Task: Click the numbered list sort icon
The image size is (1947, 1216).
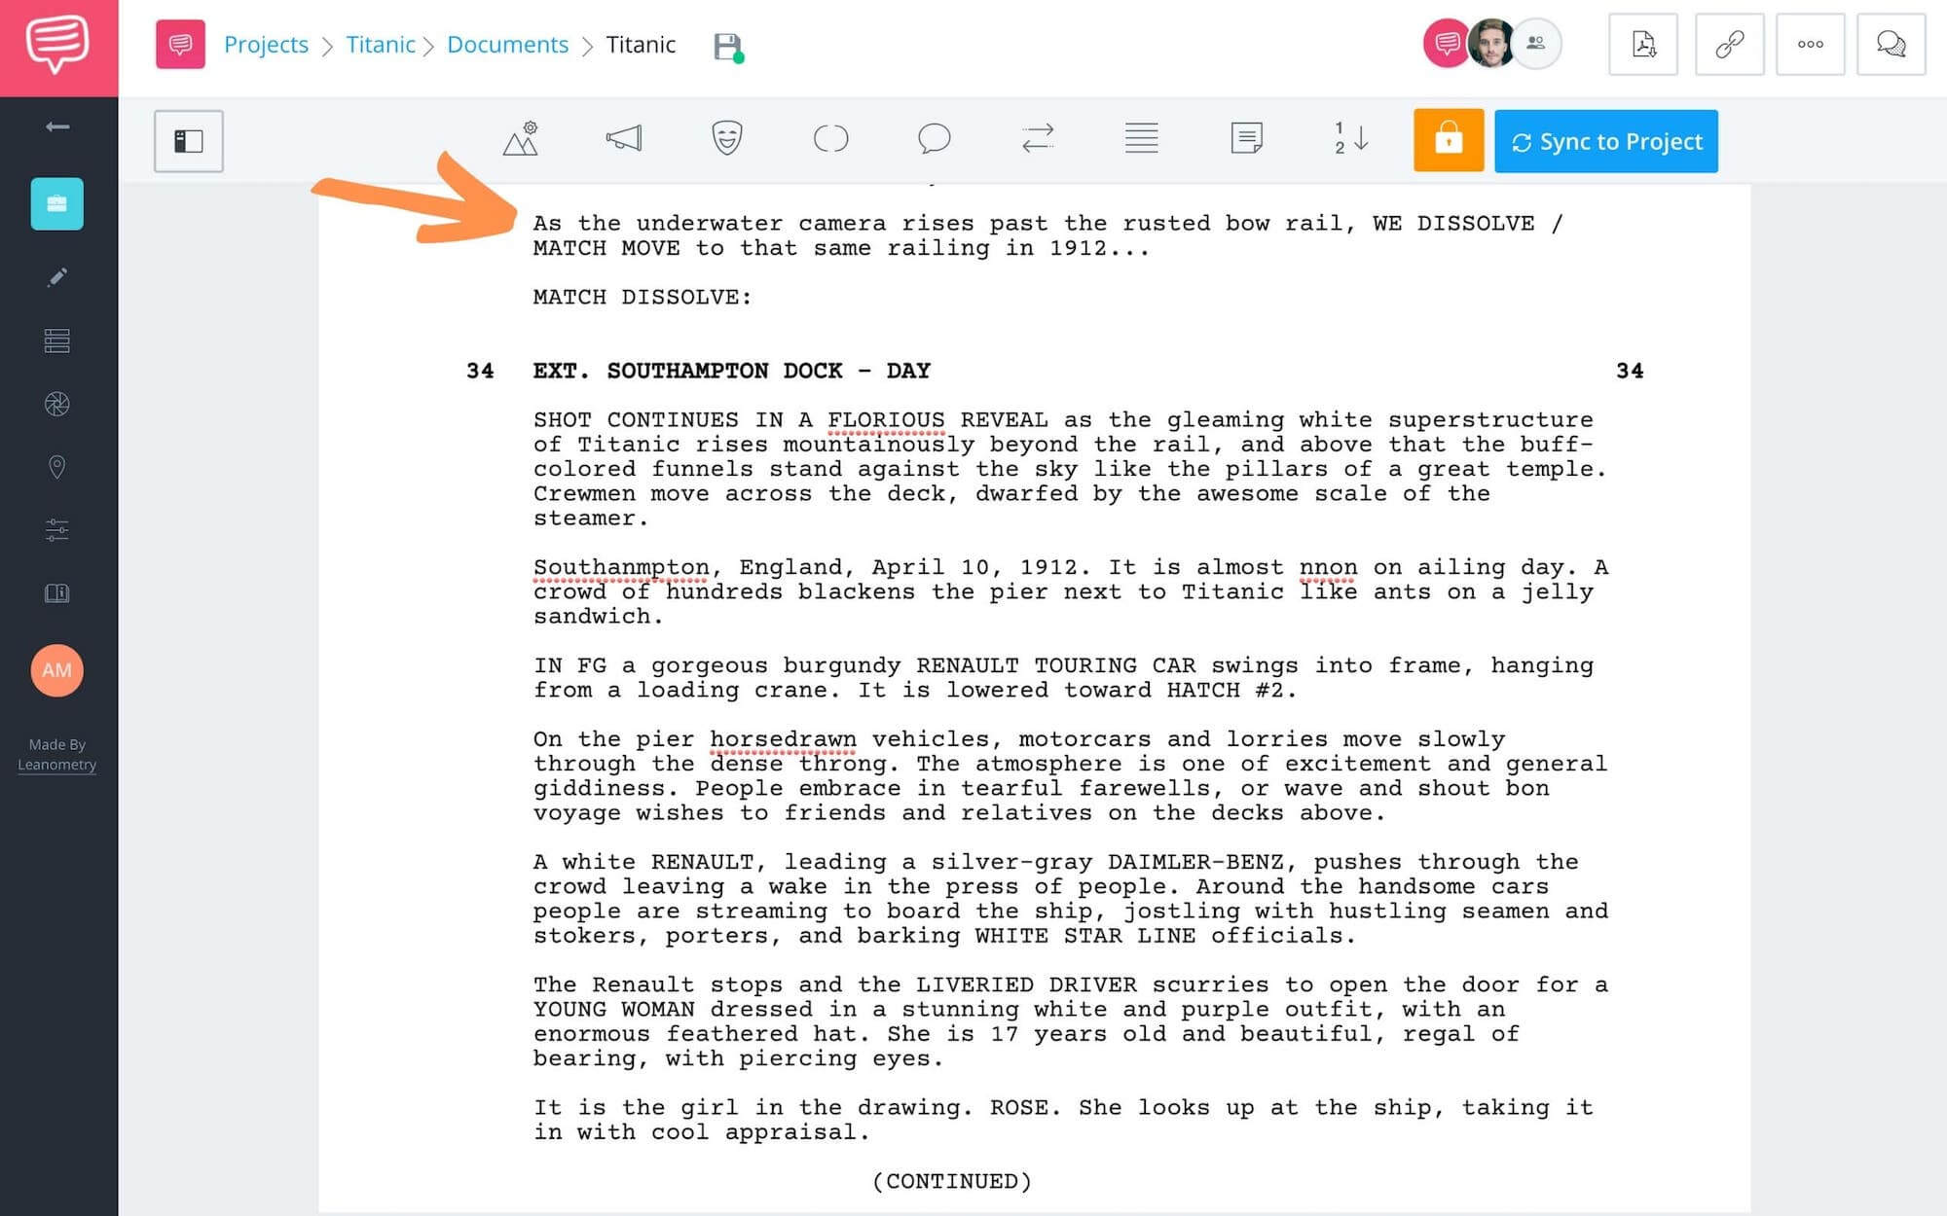Action: [1351, 139]
